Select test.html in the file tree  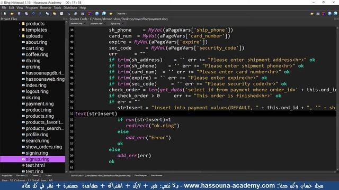[35, 165]
